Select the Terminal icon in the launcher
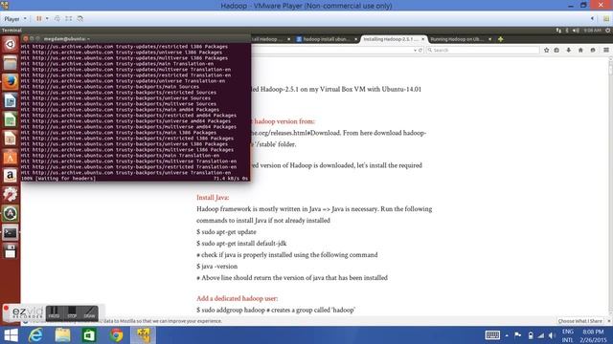This screenshot has height=344, width=613. pos(11,233)
